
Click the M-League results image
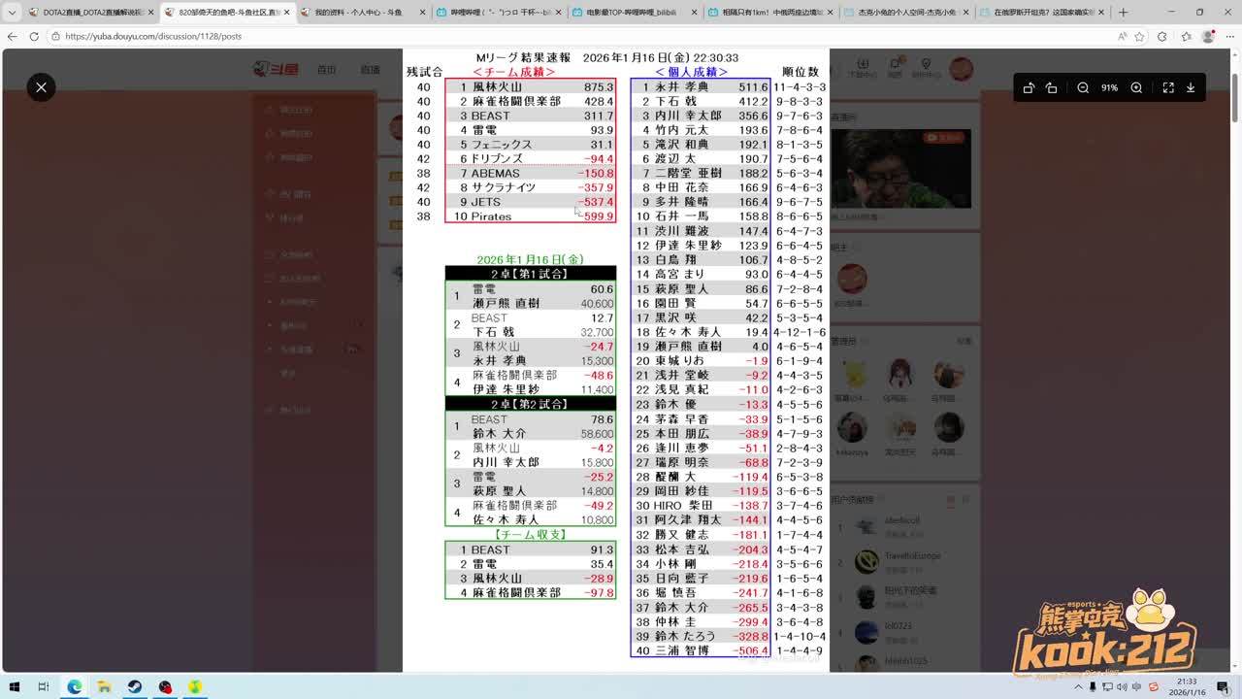point(615,359)
